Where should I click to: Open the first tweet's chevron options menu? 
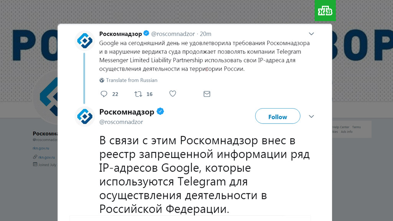312,34
